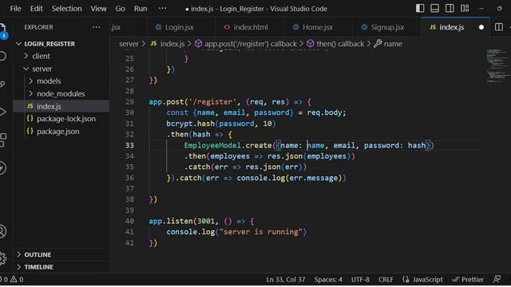
Task: Click the then() callback breadcrumb
Action: click(x=335, y=44)
